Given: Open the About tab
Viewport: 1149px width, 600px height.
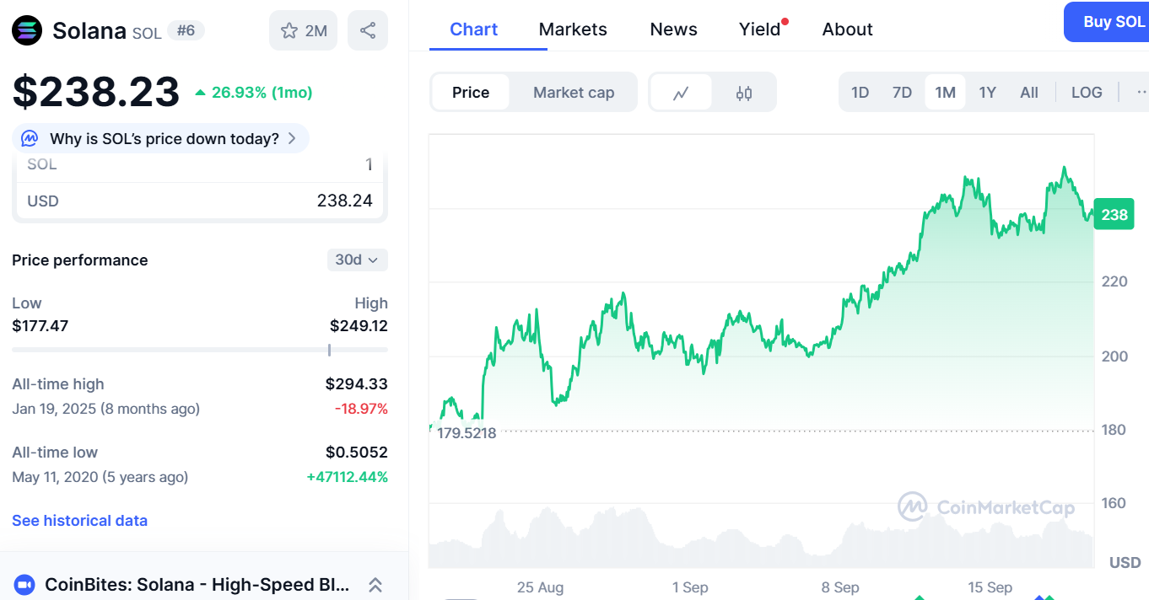Looking at the screenshot, I should pos(847,29).
